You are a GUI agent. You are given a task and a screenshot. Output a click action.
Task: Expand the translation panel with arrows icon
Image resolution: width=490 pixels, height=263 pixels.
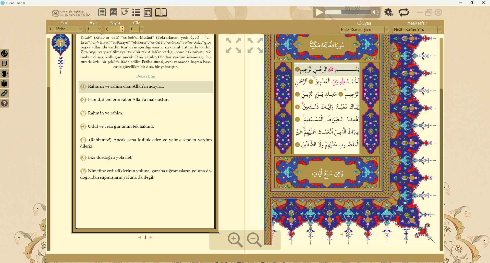tap(234, 45)
